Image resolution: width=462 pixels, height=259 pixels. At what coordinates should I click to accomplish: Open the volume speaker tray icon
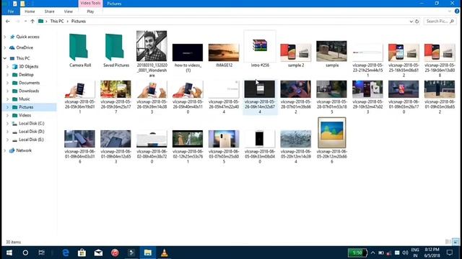(x=405, y=253)
